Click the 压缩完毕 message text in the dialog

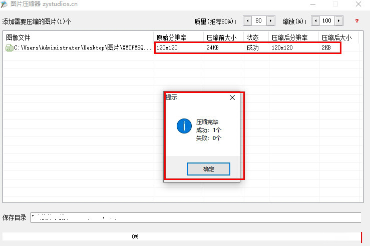click(207, 122)
